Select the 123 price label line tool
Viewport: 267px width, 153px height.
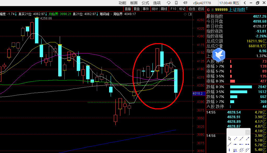click(235, 150)
